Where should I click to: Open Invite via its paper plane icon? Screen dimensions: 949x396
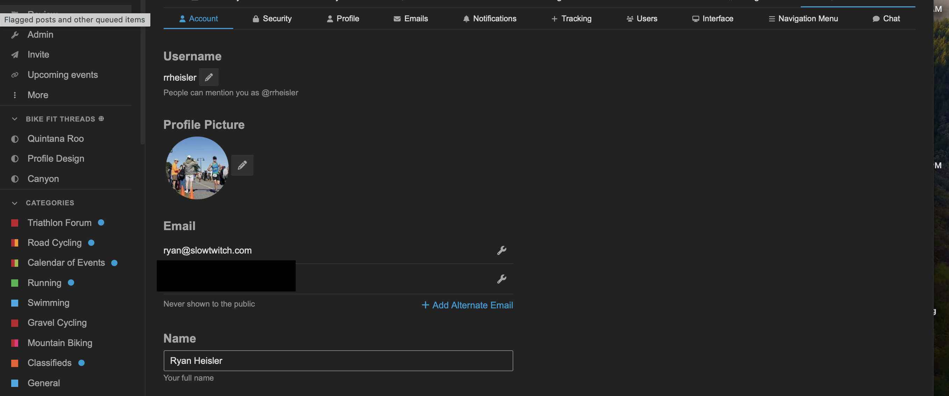click(15, 55)
